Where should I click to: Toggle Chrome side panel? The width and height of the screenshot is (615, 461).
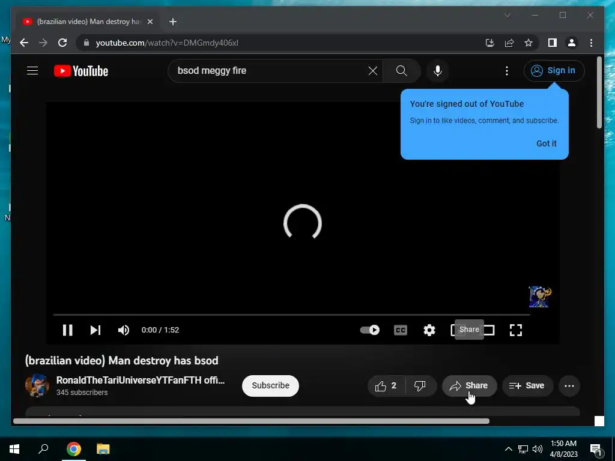(x=553, y=43)
